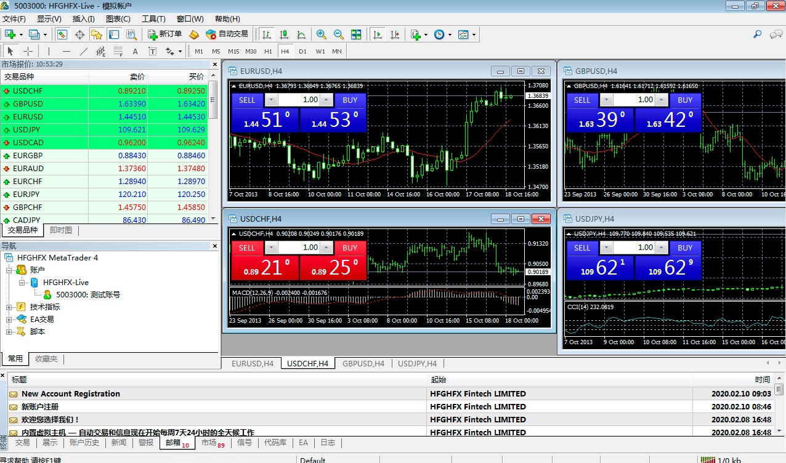Click the BUY button on EURUSD chart
786x463 pixels.
(350, 100)
